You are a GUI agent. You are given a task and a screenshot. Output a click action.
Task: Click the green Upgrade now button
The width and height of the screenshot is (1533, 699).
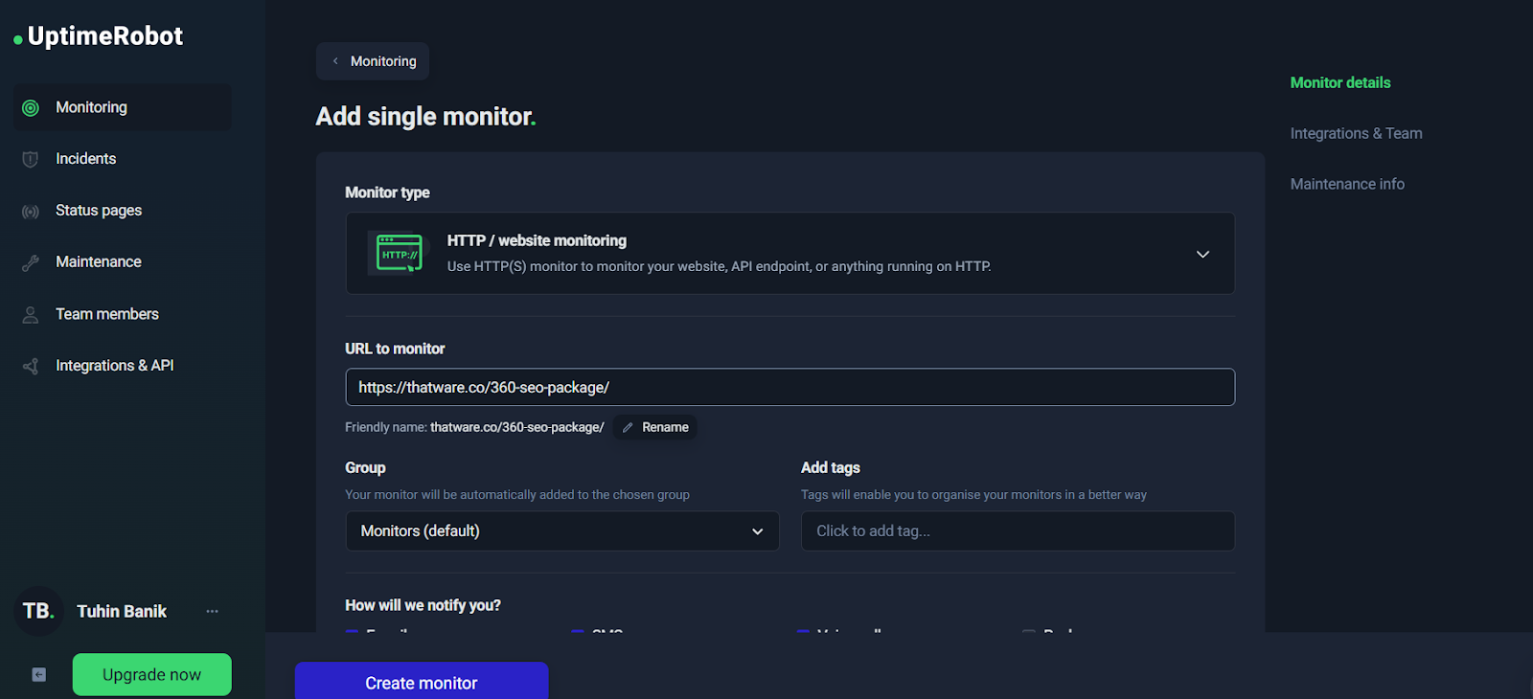pyautogui.click(x=151, y=675)
